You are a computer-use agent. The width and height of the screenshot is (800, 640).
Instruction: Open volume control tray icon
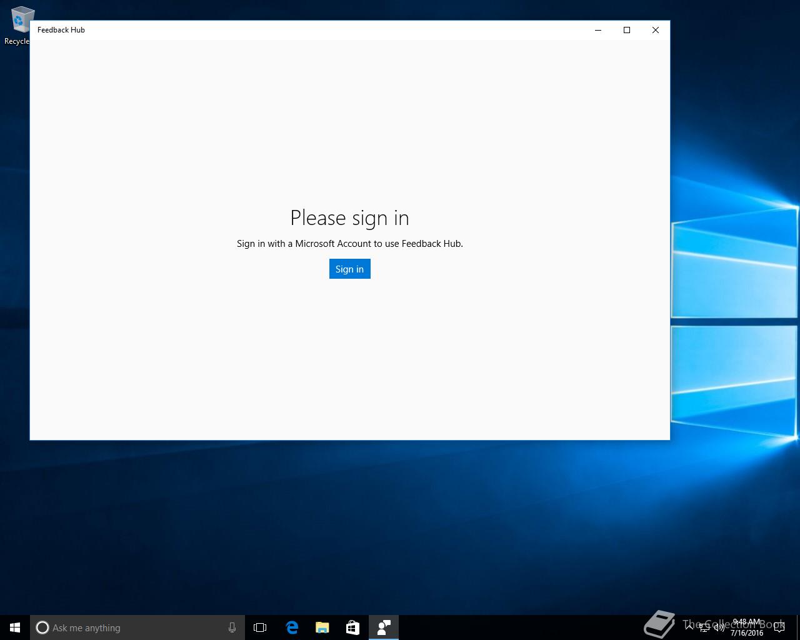[x=719, y=627]
